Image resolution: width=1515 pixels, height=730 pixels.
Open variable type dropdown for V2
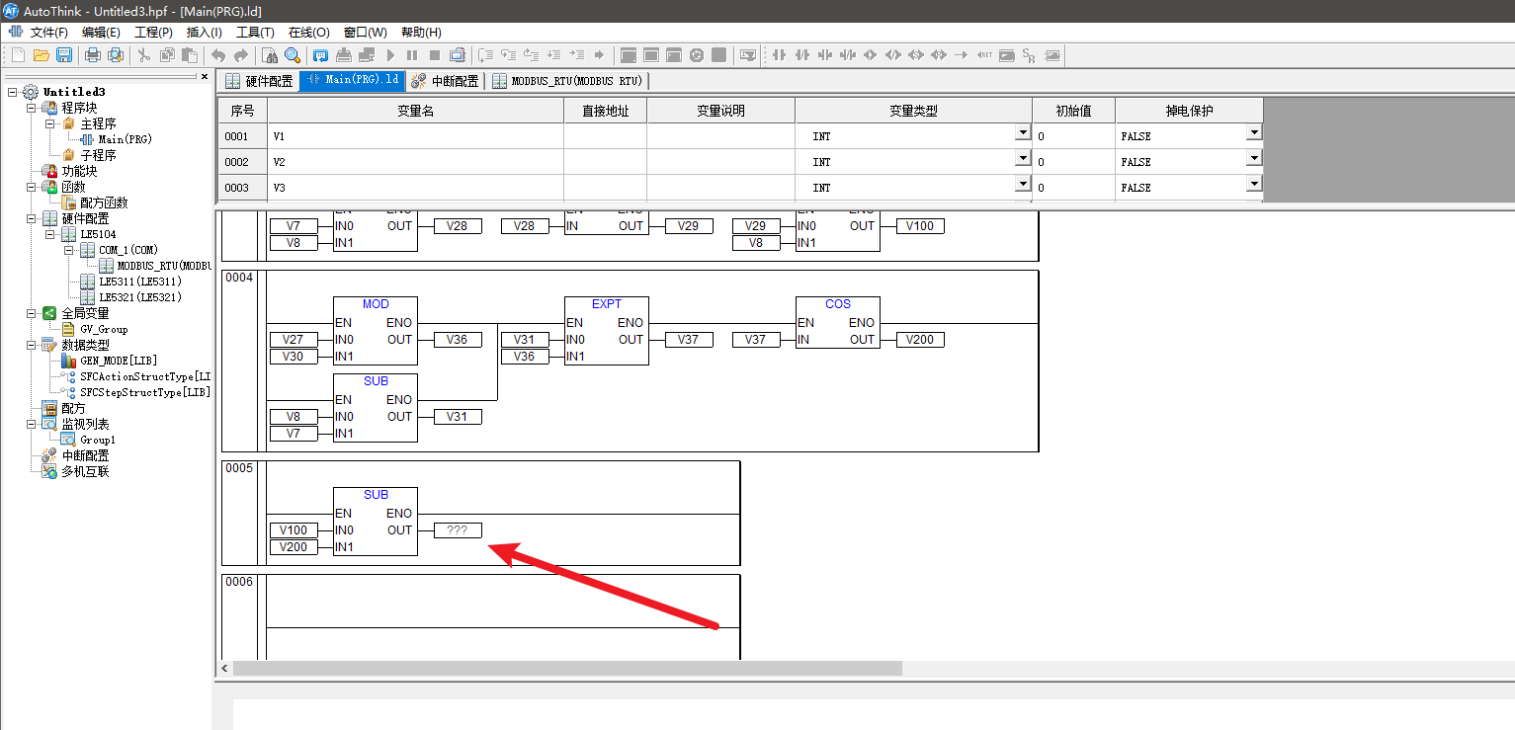(x=1023, y=158)
